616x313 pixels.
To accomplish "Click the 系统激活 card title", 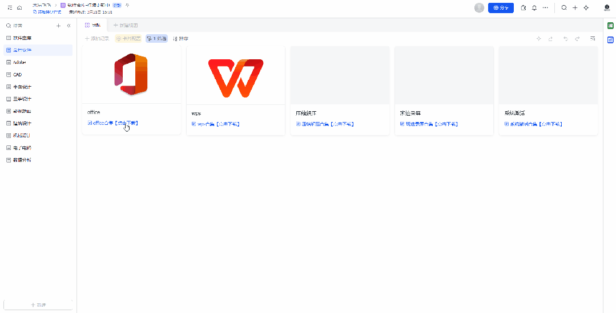I will pyautogui.click(x=514, y=113).
